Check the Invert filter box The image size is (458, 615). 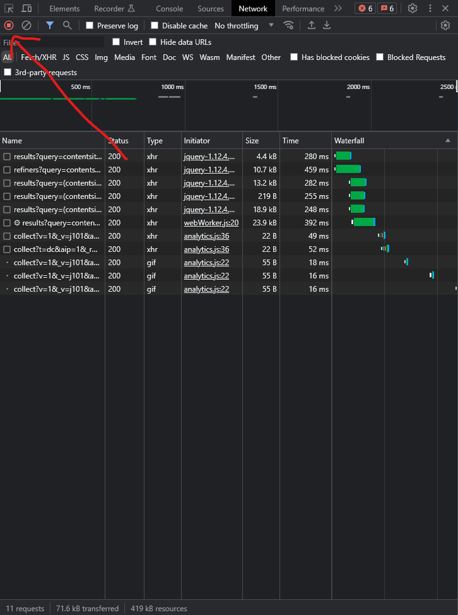click(116, 42)
